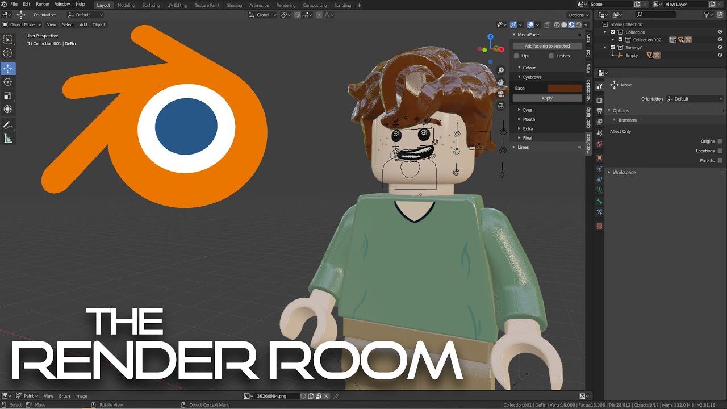Collapse the Eyebrows subpanel
The image size is (727, 409).
[x=532, y=77]
